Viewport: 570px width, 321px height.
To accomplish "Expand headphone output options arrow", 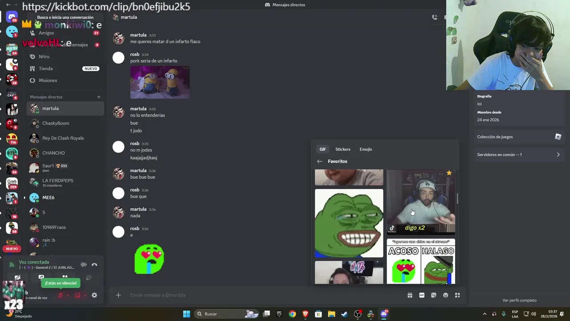I will click(85, 295).
